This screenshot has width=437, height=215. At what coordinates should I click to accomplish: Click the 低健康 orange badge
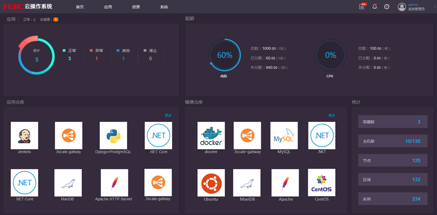click(x=56, y=20)
